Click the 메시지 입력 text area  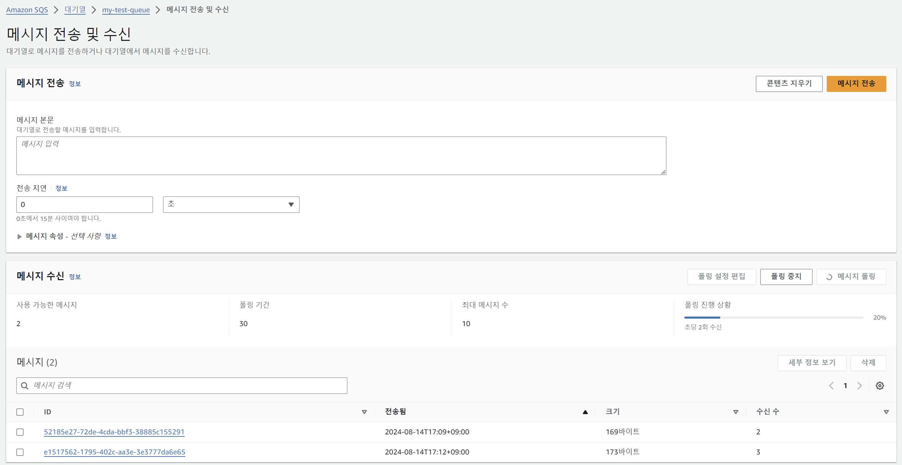coord(341,156)
